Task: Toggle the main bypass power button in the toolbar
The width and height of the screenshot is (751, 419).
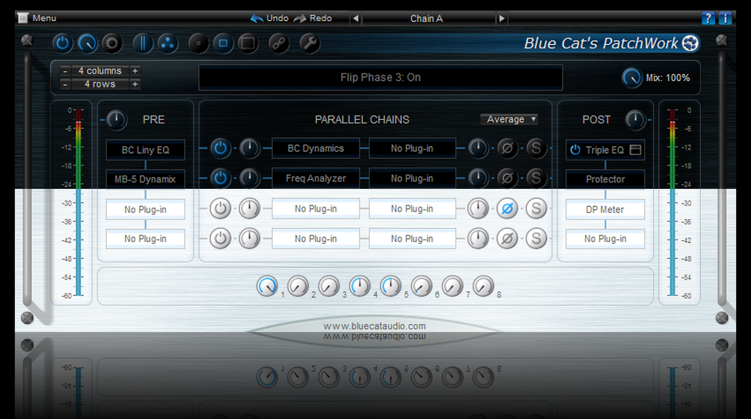Action: tap(62, 43)
